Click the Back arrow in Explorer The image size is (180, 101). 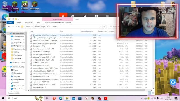(x=9, y=27)
